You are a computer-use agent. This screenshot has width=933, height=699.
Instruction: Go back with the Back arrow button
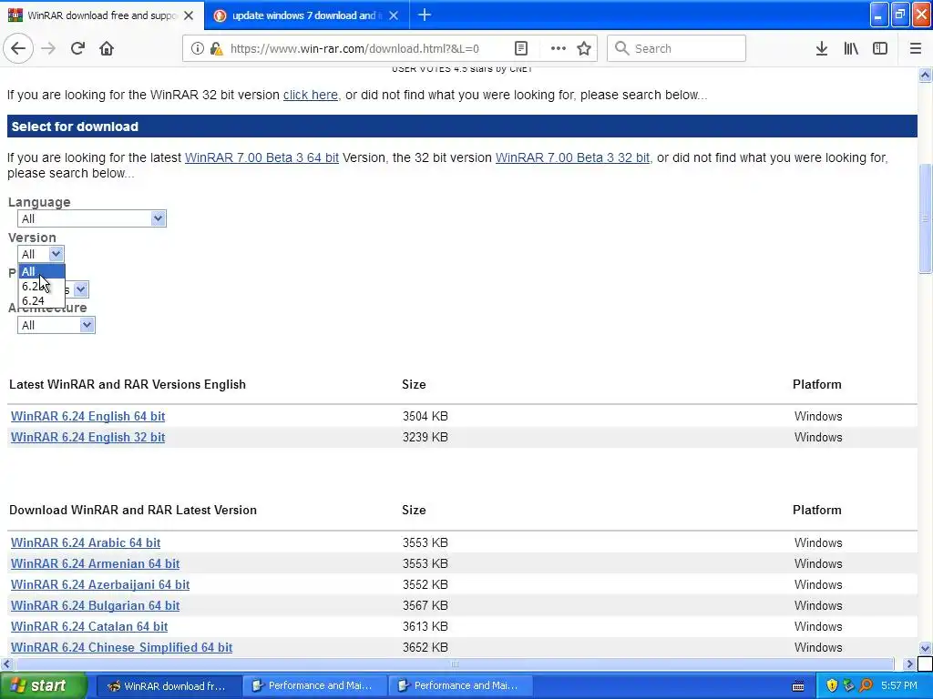(x=18, y=48)
